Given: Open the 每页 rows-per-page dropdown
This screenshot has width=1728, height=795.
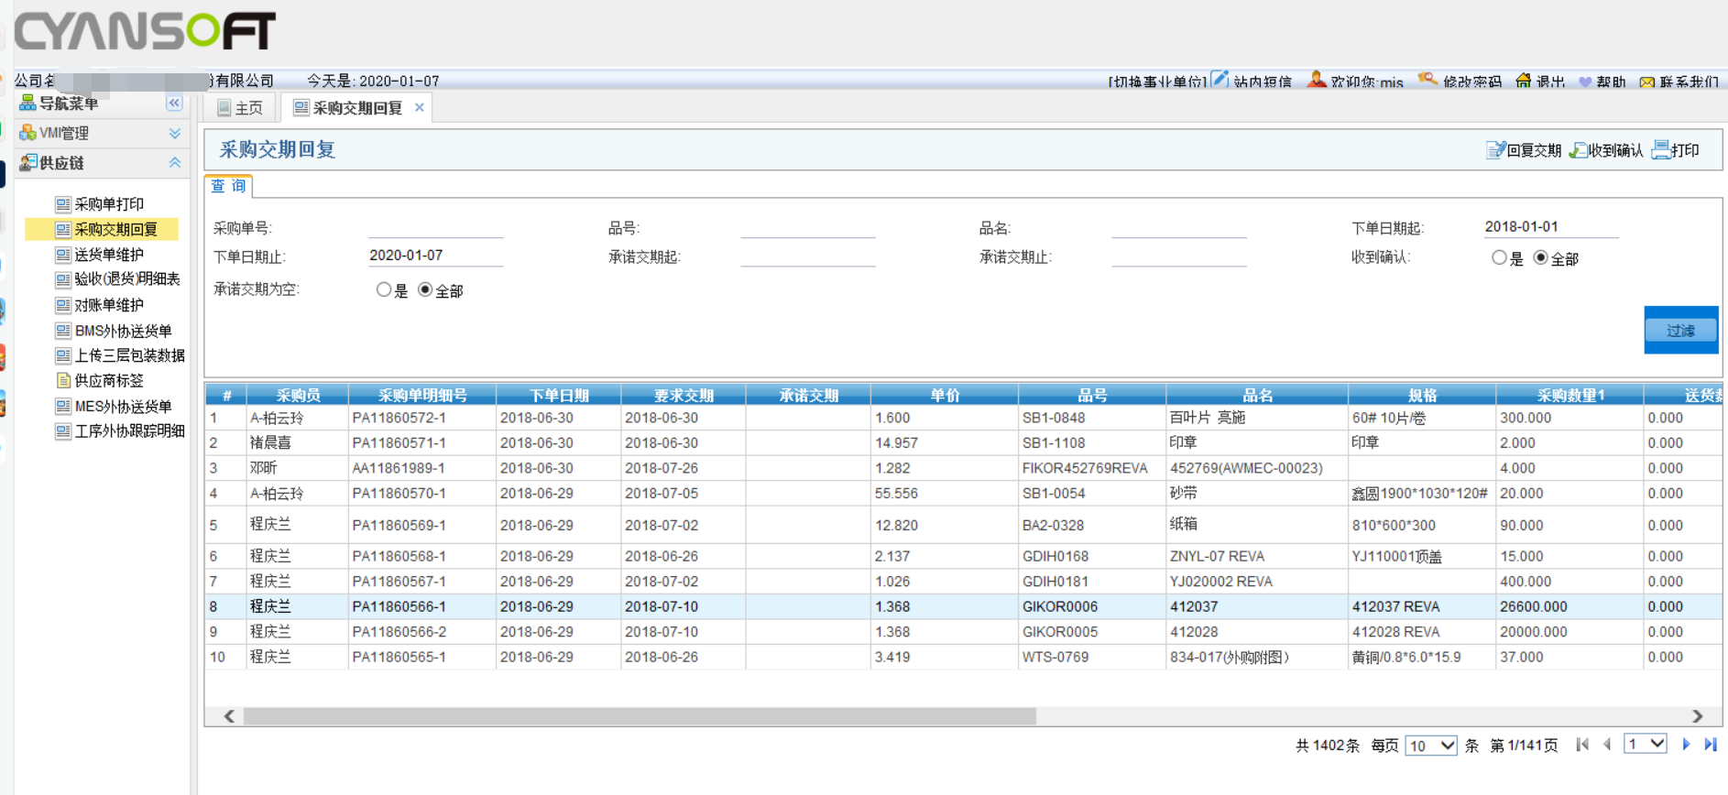Looking at the screenshot, I should pos(1432,745).
